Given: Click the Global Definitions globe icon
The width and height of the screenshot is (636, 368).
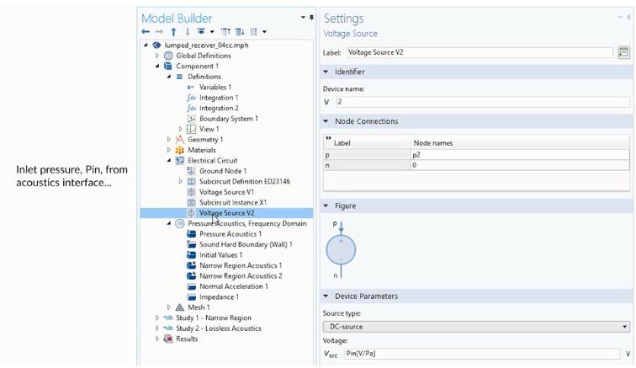Looking at the screenshot, I should (168, 56).
